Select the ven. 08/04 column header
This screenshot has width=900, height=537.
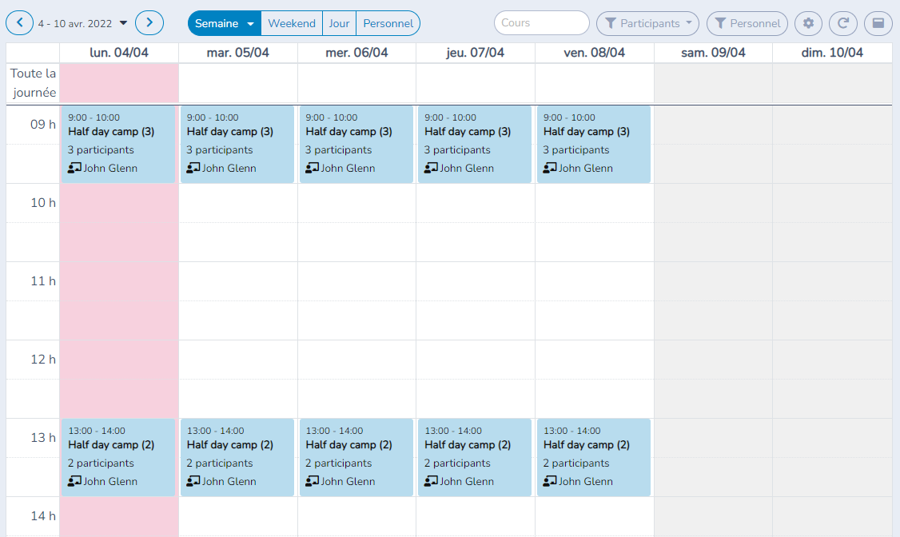coord(594,53)
